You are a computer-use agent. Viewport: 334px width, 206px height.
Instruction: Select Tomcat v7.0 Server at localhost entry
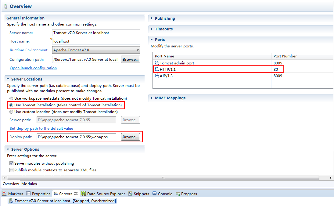[x=62, y=201]
